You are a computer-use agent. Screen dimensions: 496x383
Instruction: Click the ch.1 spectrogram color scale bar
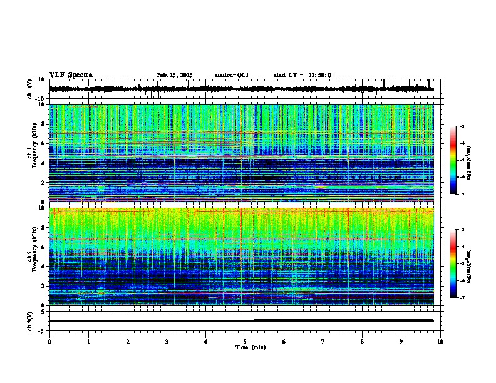point(453,160)
